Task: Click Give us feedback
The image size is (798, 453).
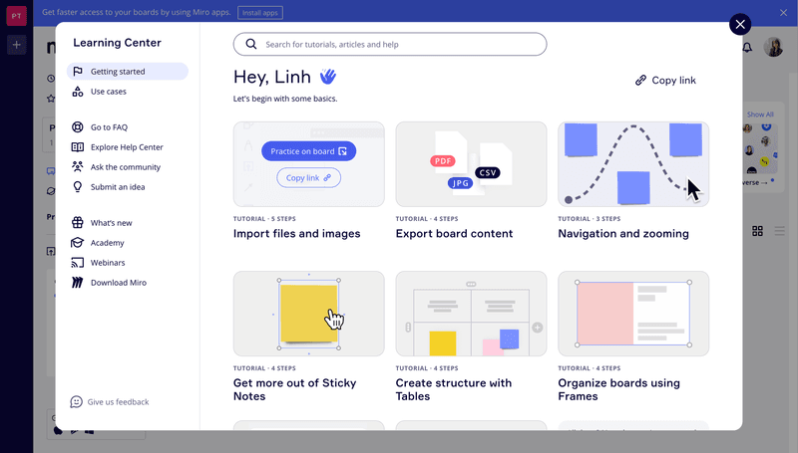Action: click(x=110, y=401)
